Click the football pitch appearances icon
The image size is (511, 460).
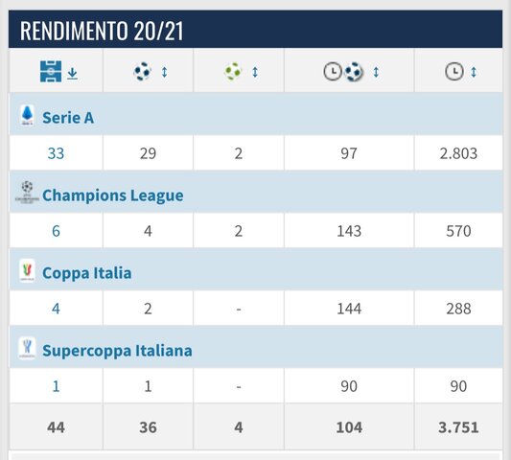pyautogui.click(x=51, y=71)
